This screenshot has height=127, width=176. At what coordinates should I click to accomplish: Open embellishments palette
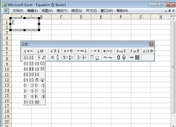pyautogui.click(x=55, y=51)
